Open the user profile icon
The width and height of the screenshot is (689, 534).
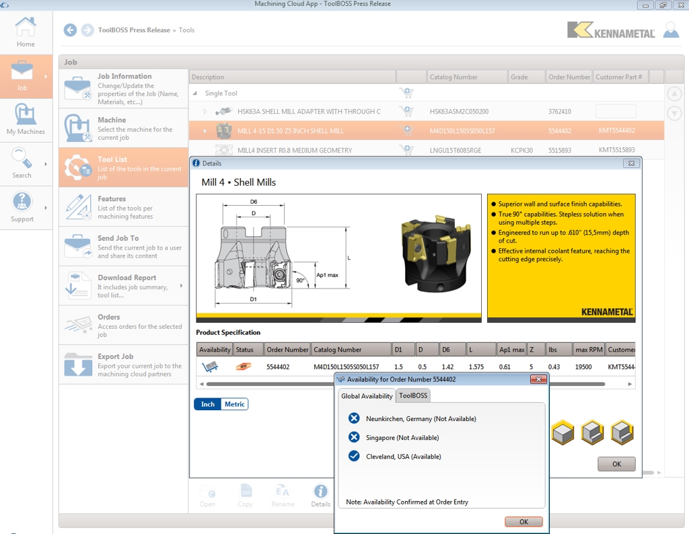click(671, 30)
